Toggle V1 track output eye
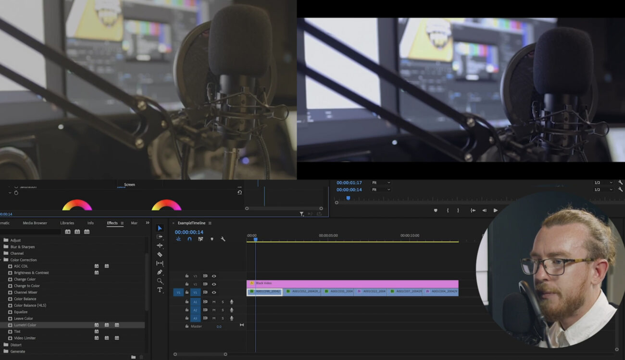This screenshot has width=625, height=360. click(214, 292)
